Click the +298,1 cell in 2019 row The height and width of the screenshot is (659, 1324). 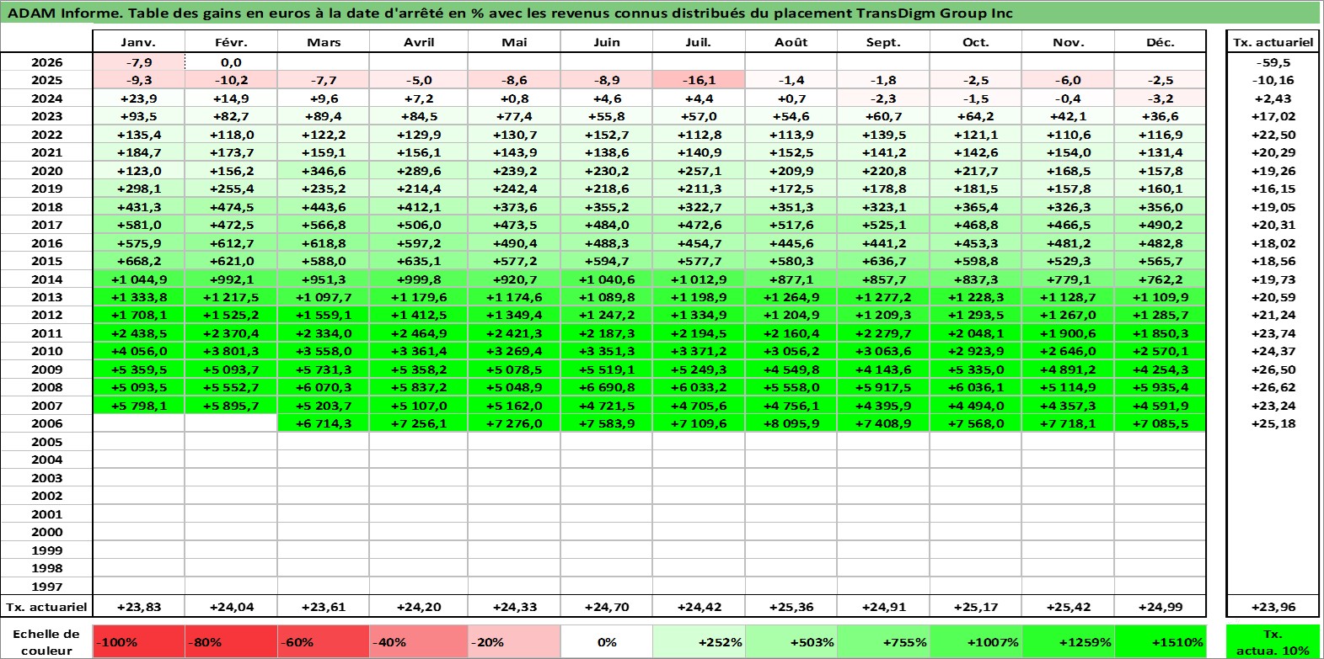point(138,189)
